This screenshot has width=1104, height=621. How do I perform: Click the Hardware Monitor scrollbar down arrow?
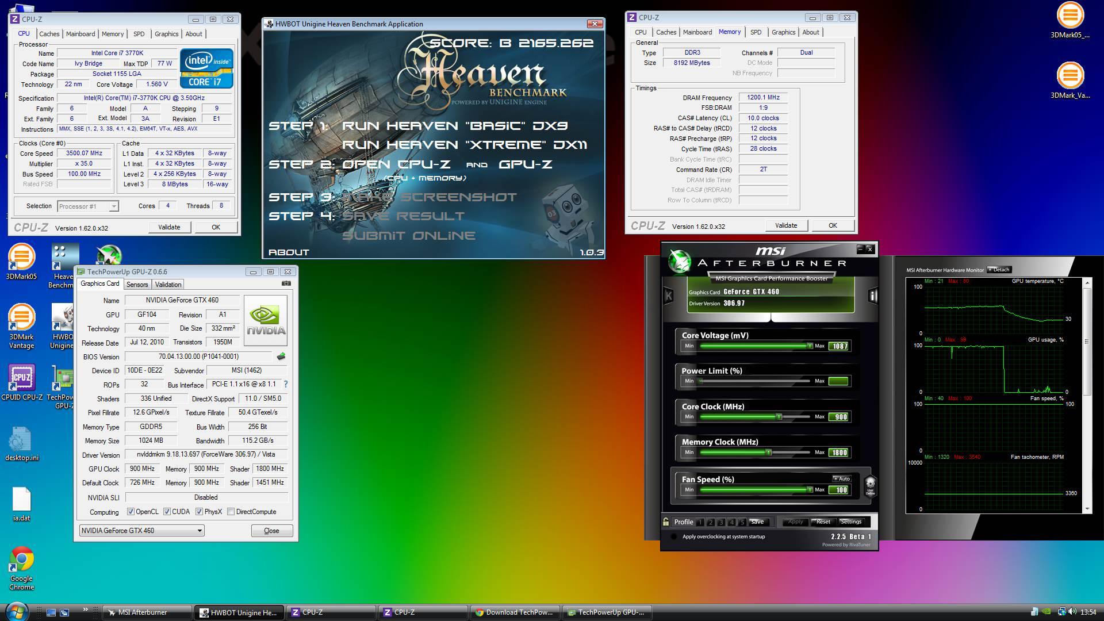pyautogui.click(x=1087, y=509)
